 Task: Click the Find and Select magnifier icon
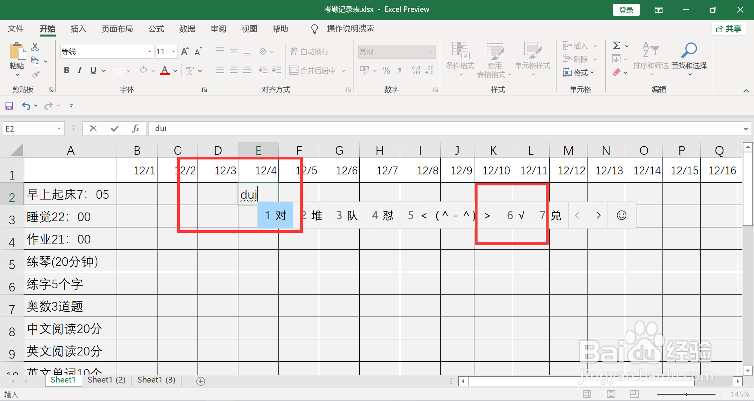click(689, 50)
